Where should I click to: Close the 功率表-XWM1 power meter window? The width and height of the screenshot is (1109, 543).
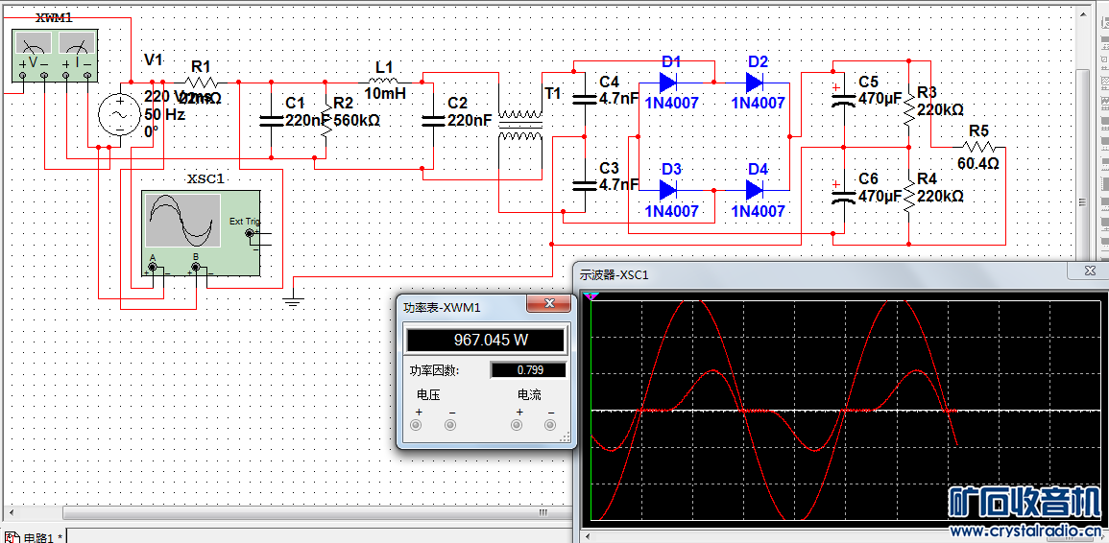pyautogui.click(x=550, y=304)
